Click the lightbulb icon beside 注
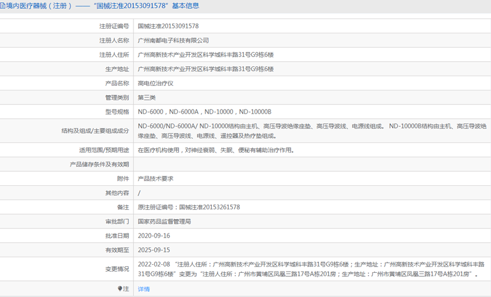The width and height of the screenshot is (491, 297). 120,288
